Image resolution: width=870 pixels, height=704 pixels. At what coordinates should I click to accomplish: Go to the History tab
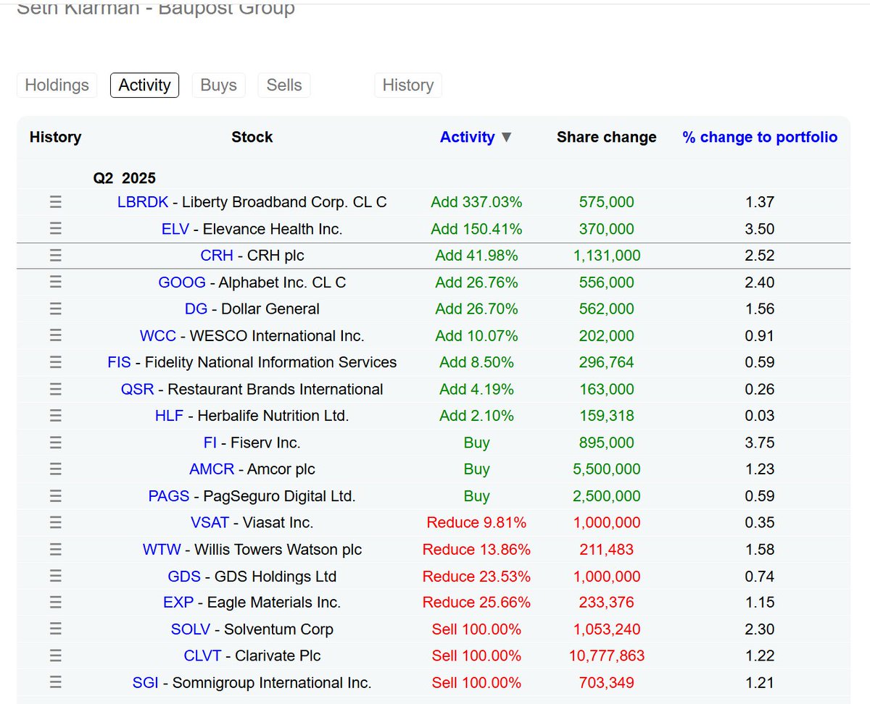point(407,85)
